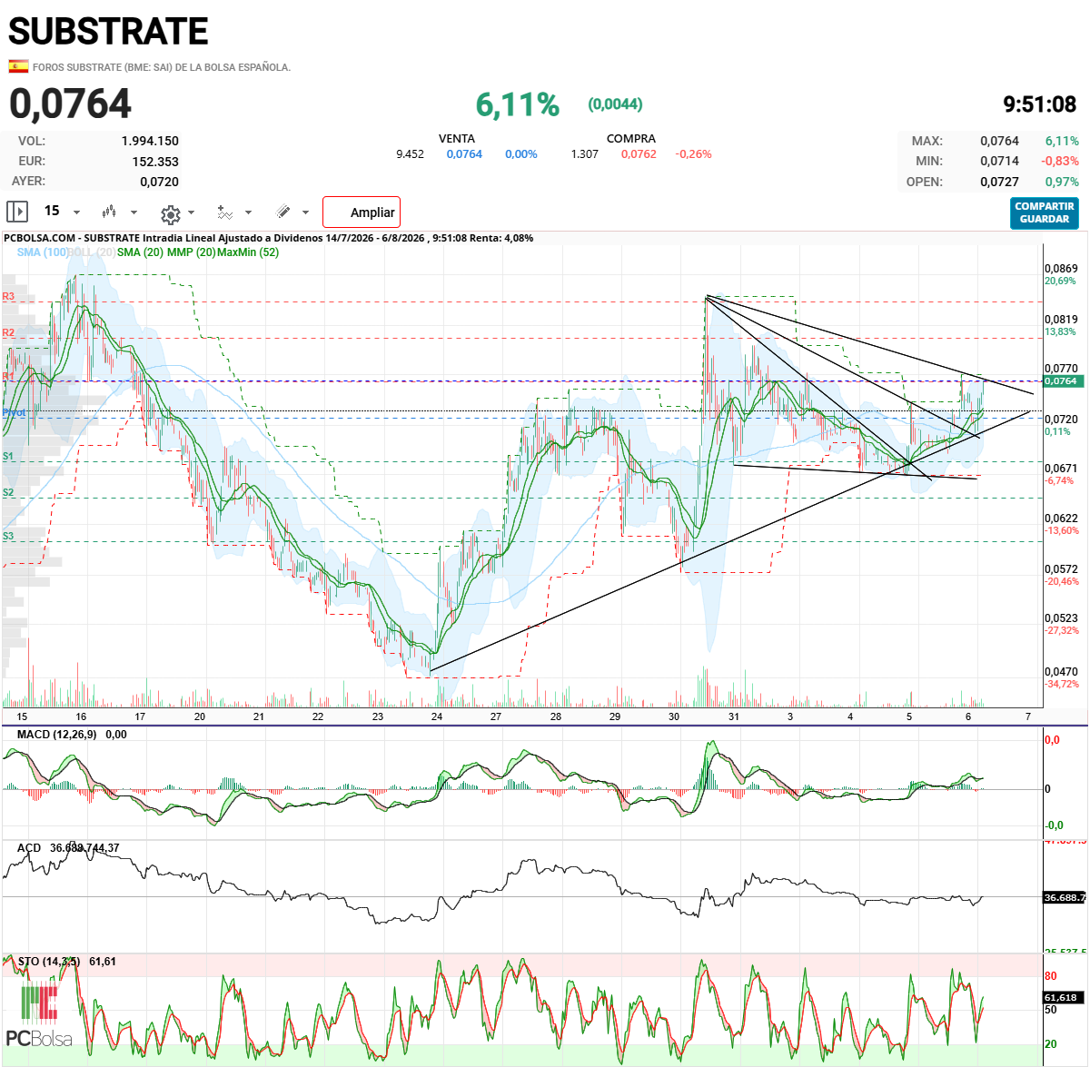Click the MACD (12,26,9) panel label

(x=56, y=734)
